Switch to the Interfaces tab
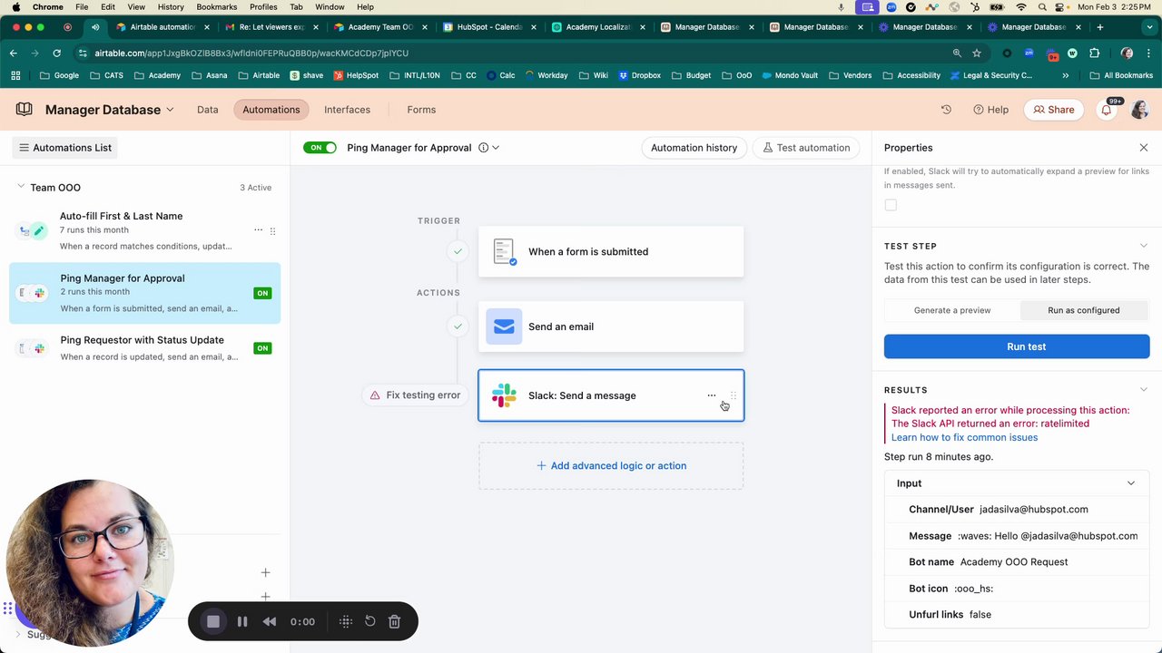1162x653 pixels. (x=347, y=110)
